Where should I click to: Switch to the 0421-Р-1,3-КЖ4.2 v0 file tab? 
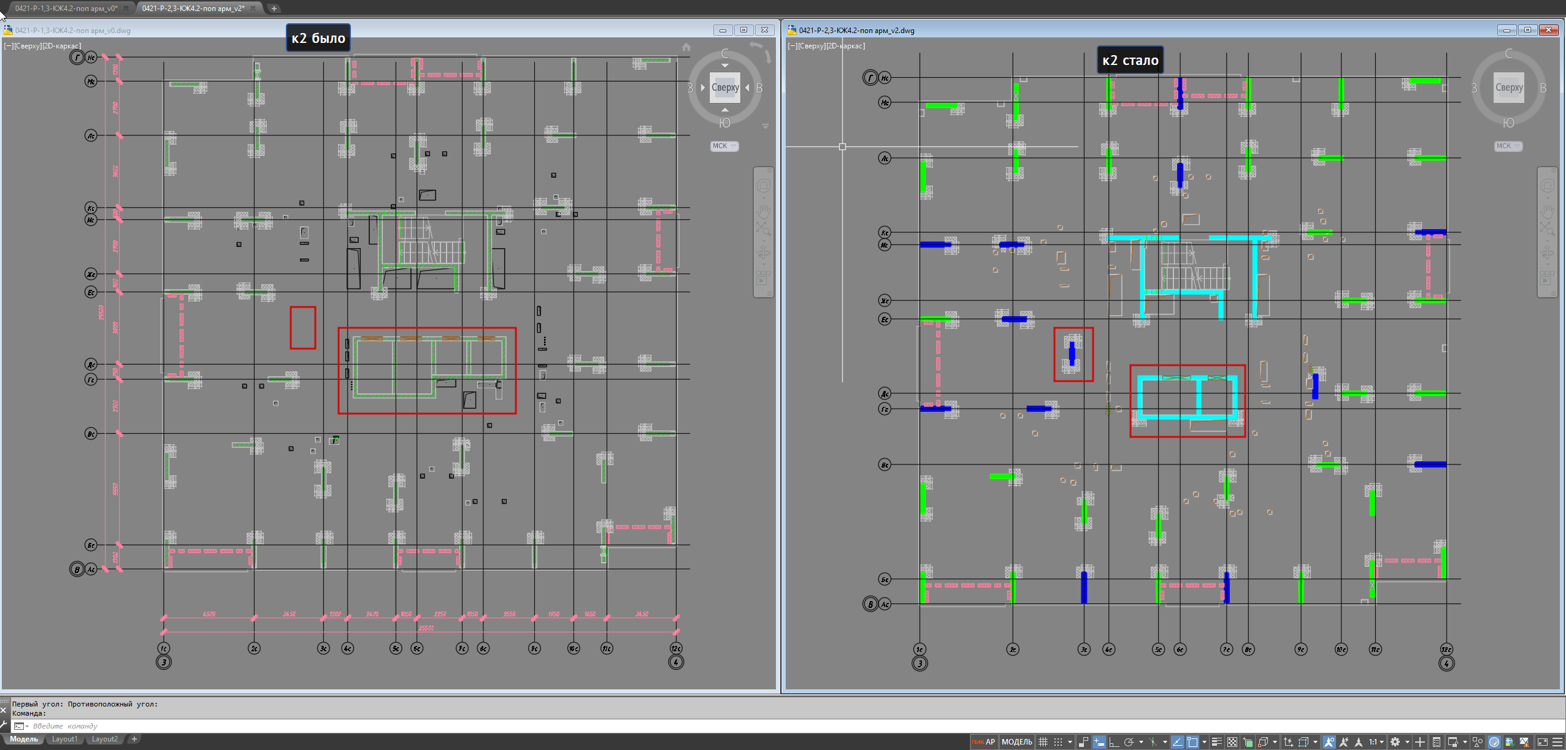pyautogui.click(x=66, y=8)
